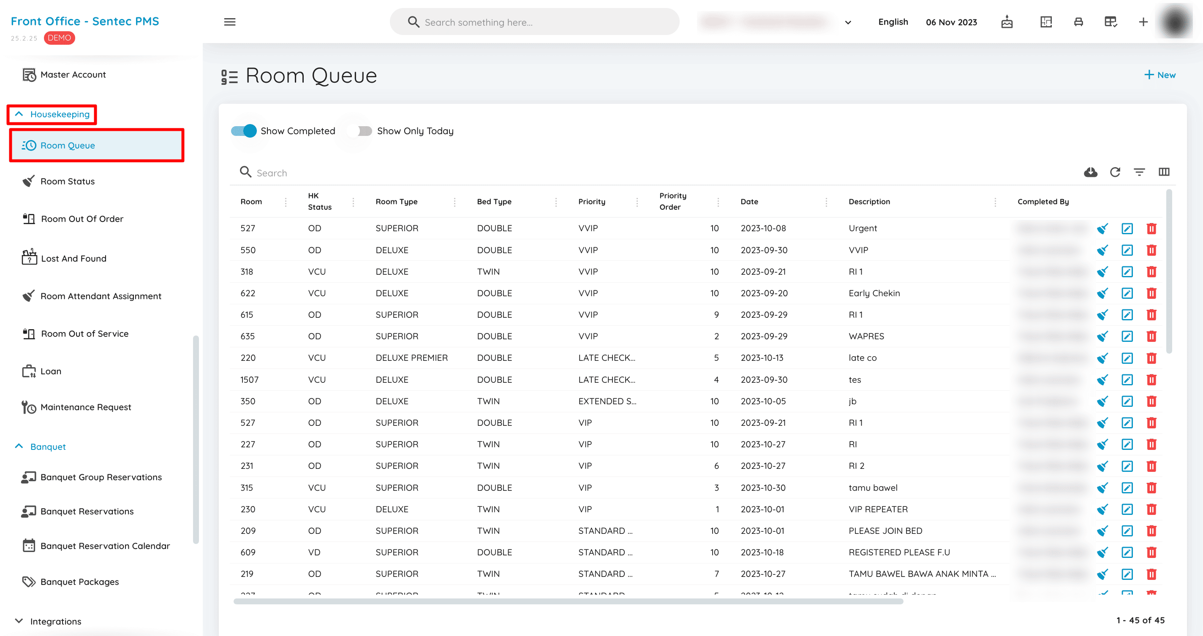Click the birthday cake icon in header
Viewport: 1203px width, 636px height.
coord(1007,22)
